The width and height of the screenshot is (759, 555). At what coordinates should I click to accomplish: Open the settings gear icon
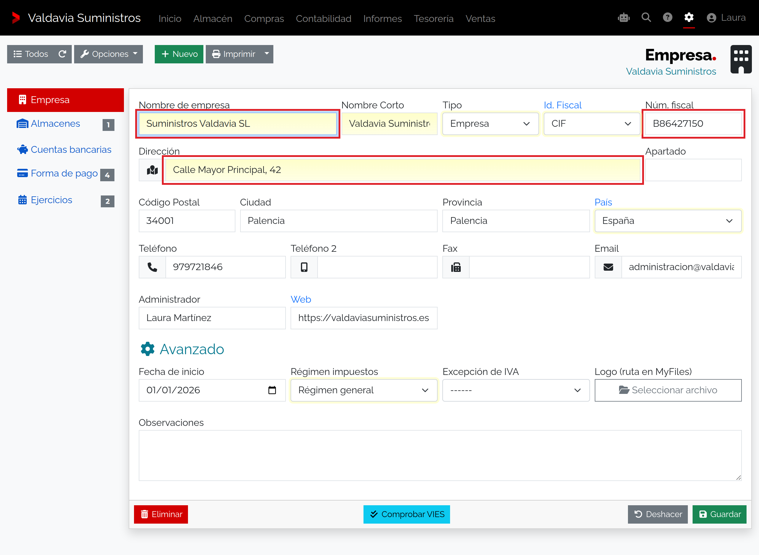tap(689, 17)
